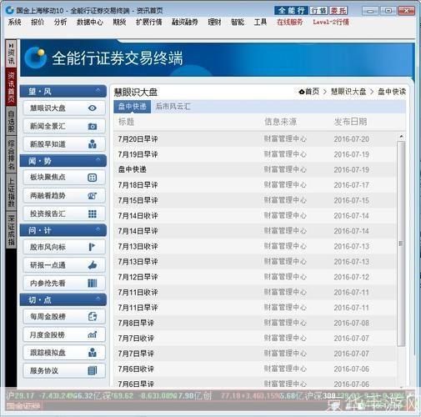
Task: Click the 全能行 mode button
Action: pos(291,11)
